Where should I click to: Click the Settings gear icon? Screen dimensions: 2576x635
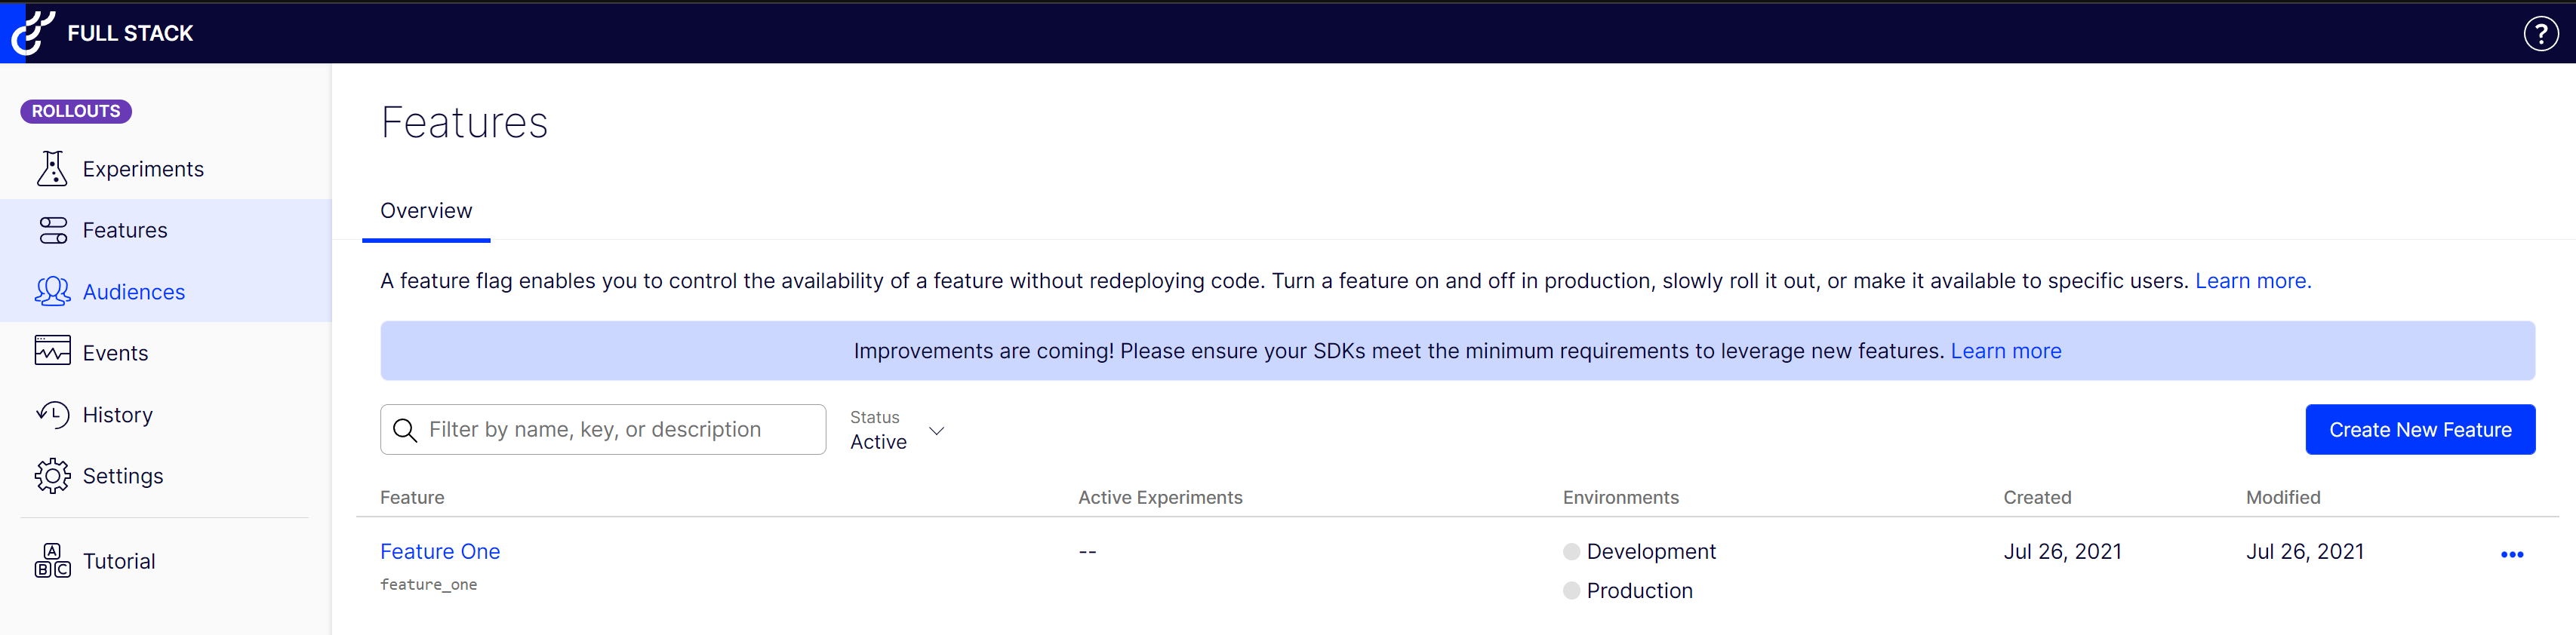(52, 477)
